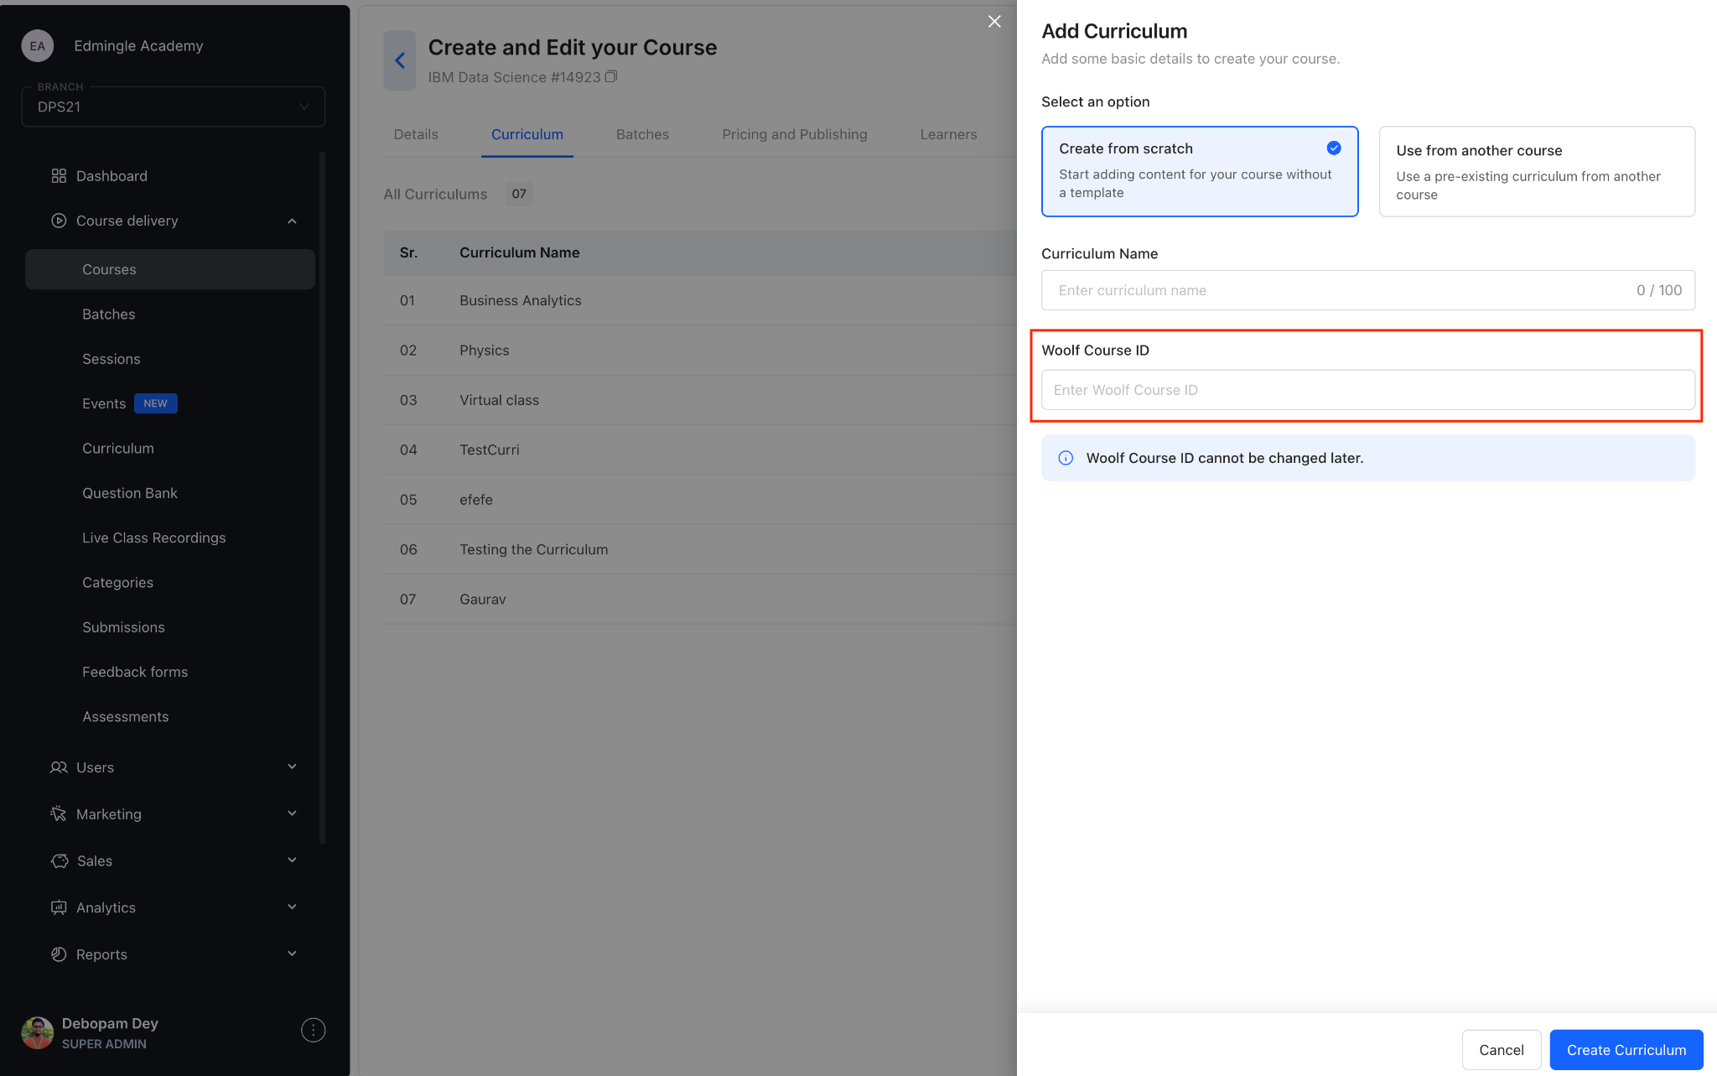Click the Users people icon
This screenshot has width=1717, height=1076.
(59, 767)
